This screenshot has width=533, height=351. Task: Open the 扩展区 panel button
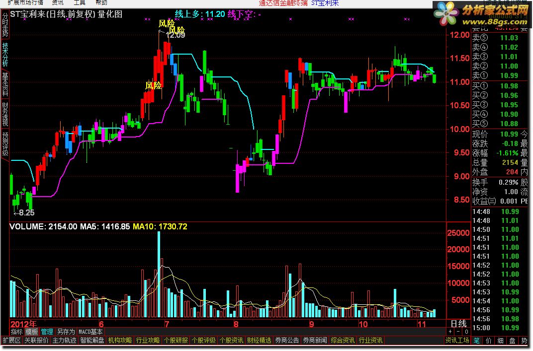click(11, 340)
